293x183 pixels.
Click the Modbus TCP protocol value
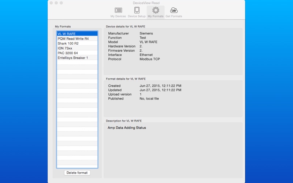150,59
